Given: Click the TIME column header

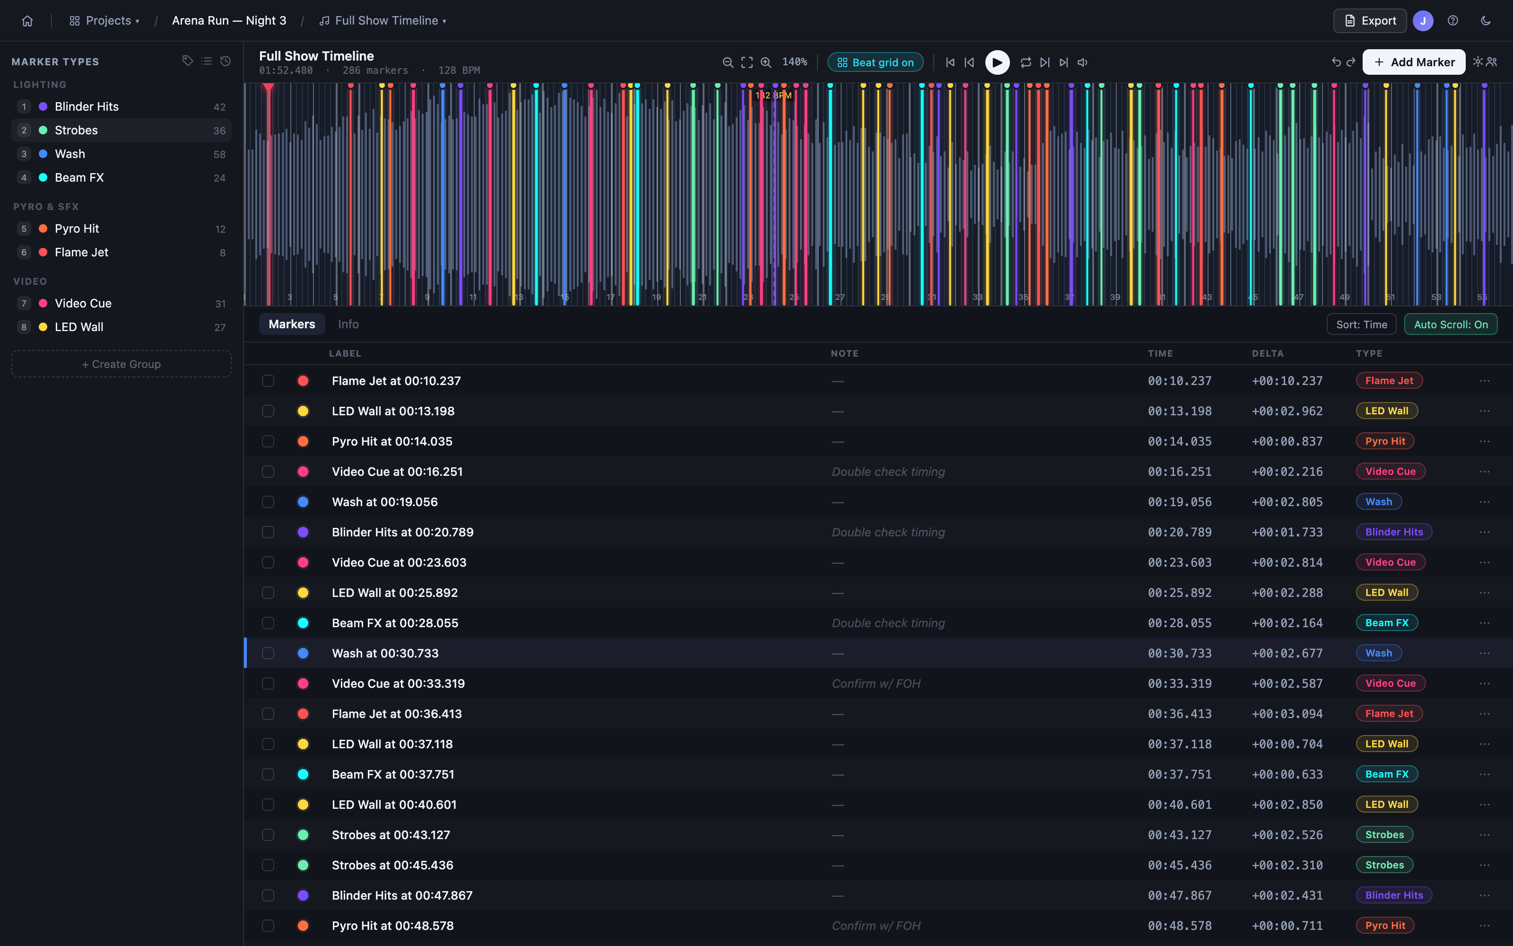Looking at the screenshot, I should [1160, 353].
